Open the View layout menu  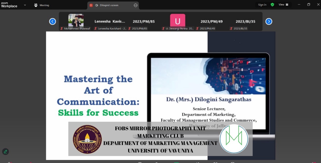click(x=284, y=4)
